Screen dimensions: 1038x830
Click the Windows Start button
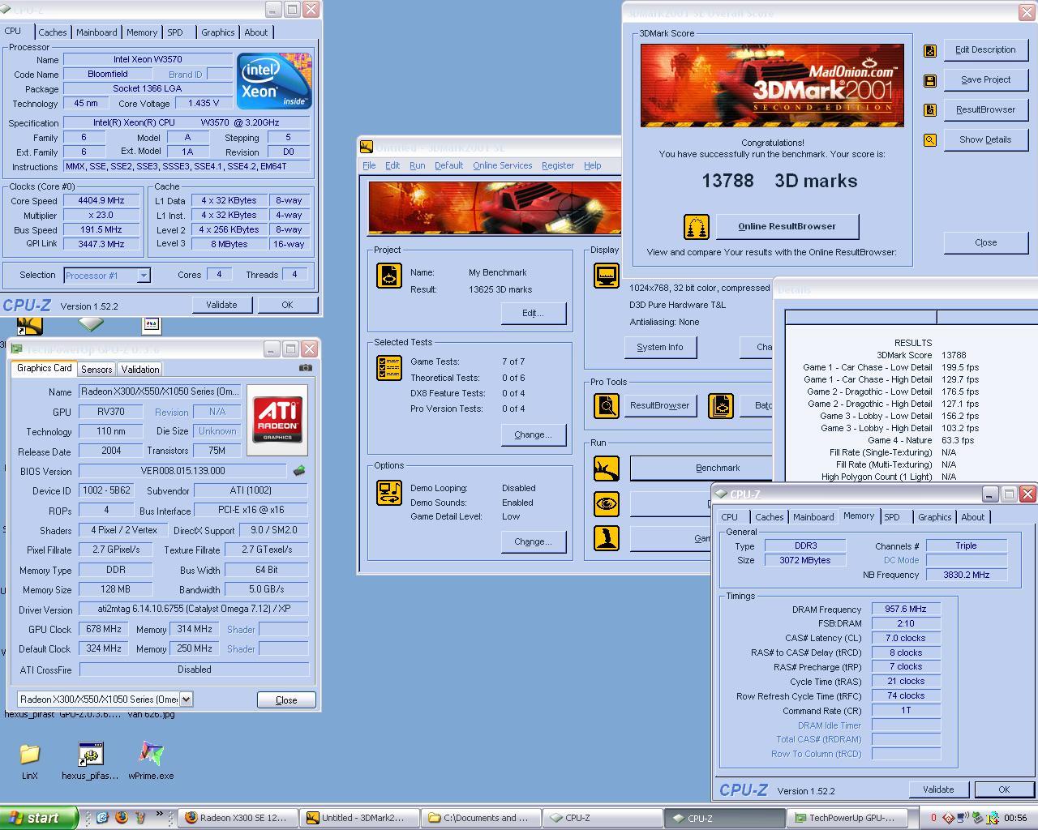pos(38,818)
